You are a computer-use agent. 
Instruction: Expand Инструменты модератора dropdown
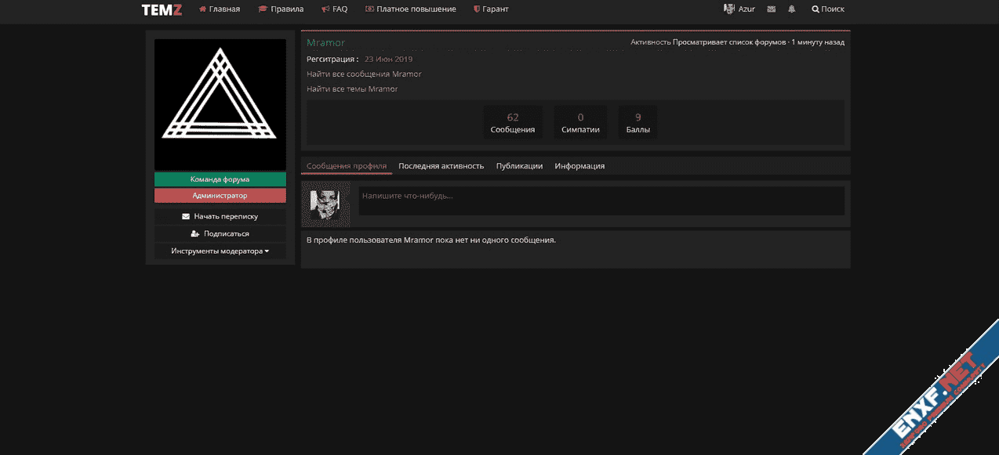pyautogui.click(x=220, y=251)
